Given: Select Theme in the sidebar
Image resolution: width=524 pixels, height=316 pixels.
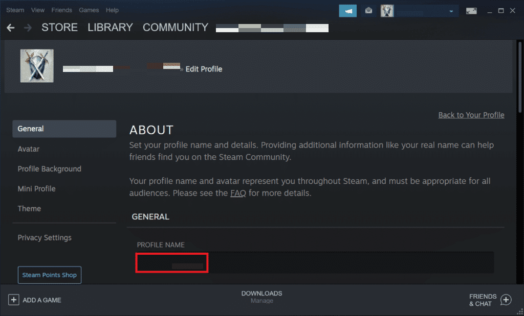Looking at the screenshot, I should [29, 209].
